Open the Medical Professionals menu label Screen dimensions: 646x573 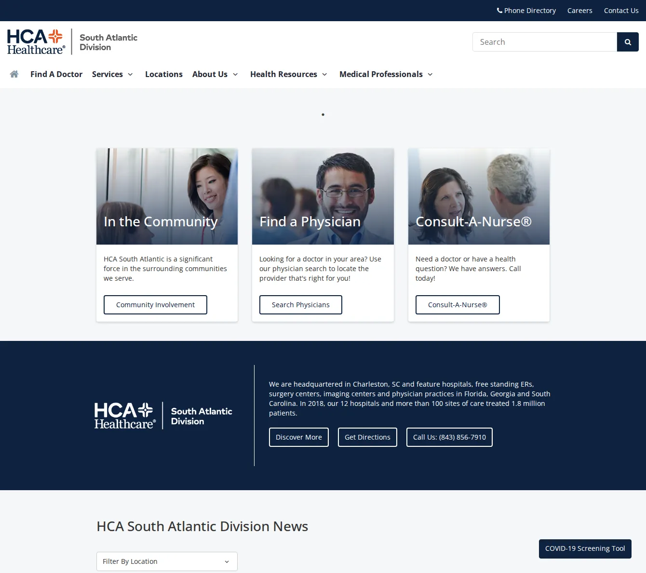tap(381, 74)
